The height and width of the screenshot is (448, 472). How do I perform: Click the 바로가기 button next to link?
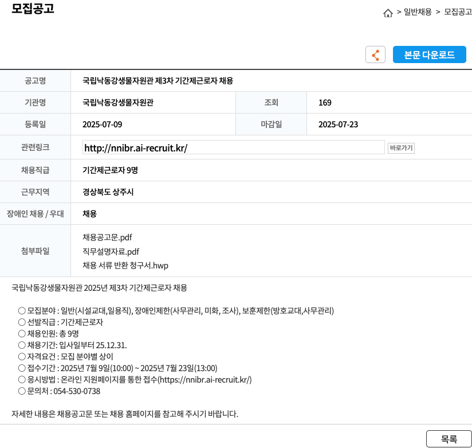[401, 148]
